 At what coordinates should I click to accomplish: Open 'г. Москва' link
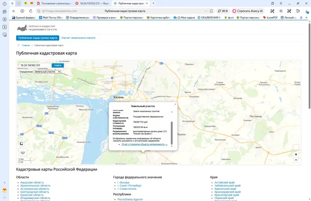(123, 183)
